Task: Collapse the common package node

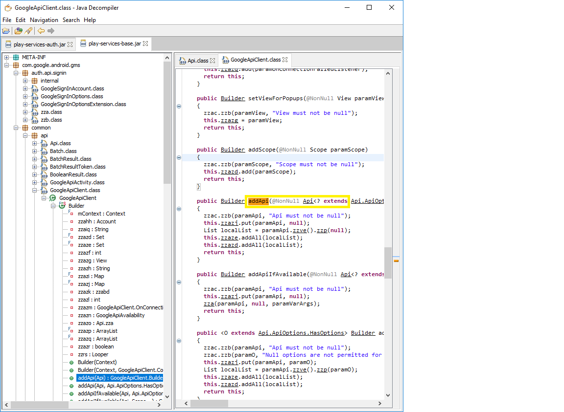Action: (16, 128)
